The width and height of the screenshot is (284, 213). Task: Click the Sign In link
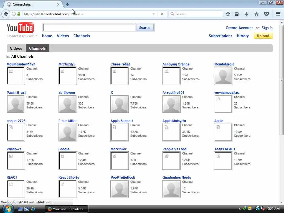267,28
